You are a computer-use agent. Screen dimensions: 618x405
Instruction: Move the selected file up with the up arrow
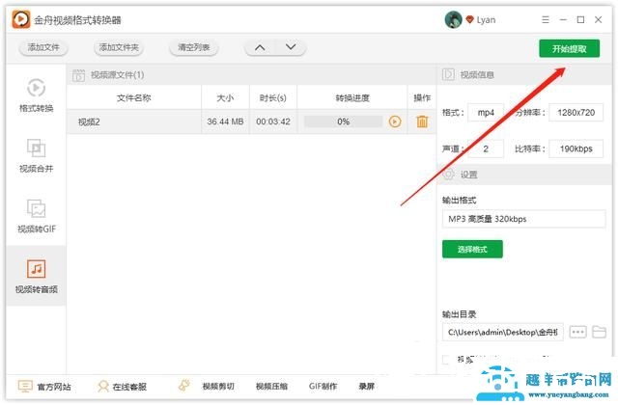pos(260,47)
